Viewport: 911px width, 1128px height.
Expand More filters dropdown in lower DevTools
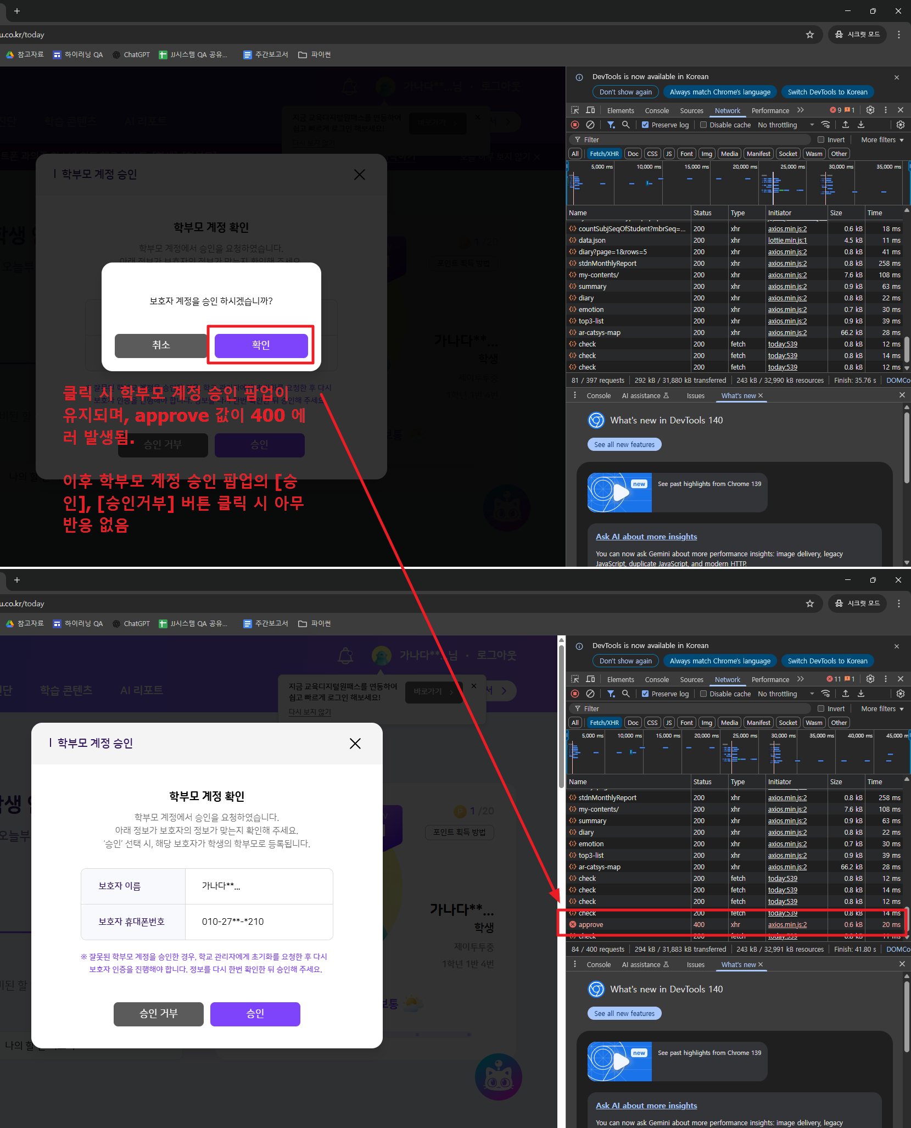tap(882, 709)
